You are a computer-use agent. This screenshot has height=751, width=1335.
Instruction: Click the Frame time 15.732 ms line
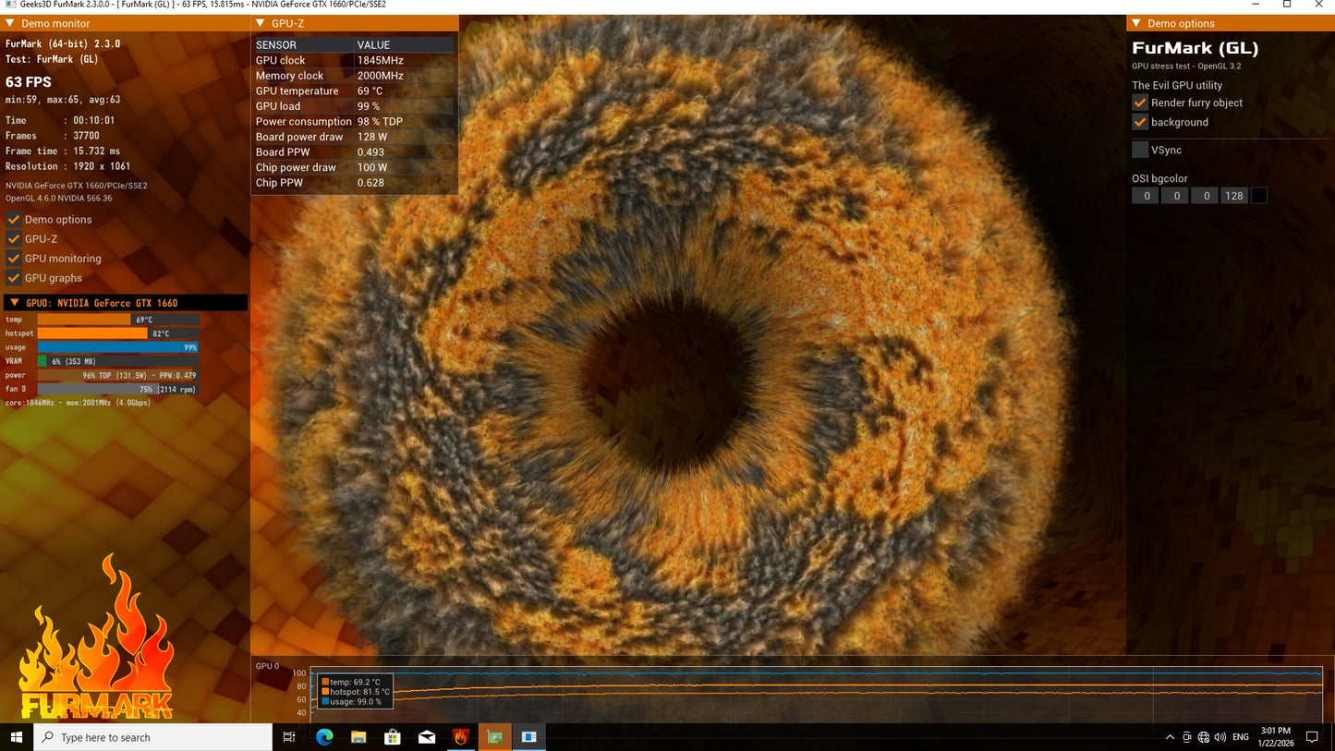click(x=63, y=151)
